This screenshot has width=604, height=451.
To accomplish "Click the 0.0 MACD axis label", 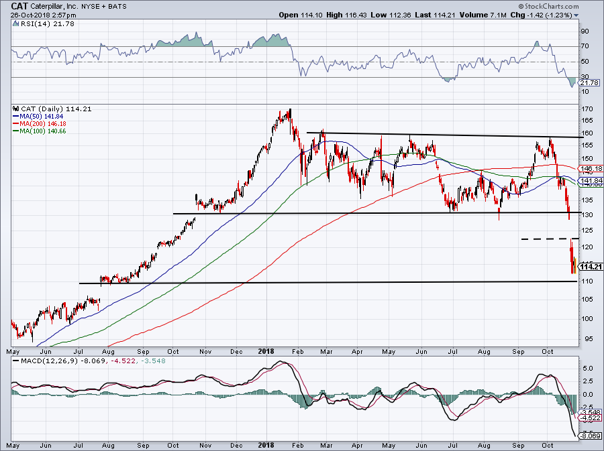I will [x=587, y=394].
